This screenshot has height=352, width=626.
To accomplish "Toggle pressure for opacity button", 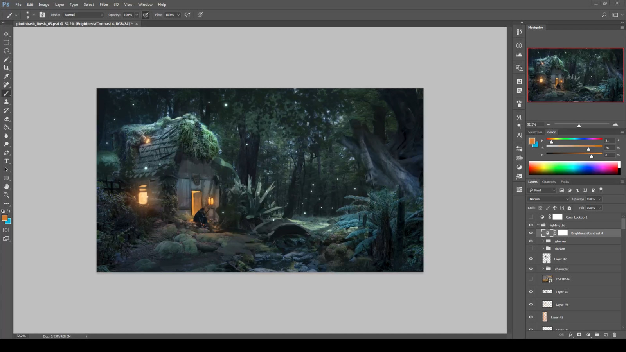I will click(x=146, y=15).
